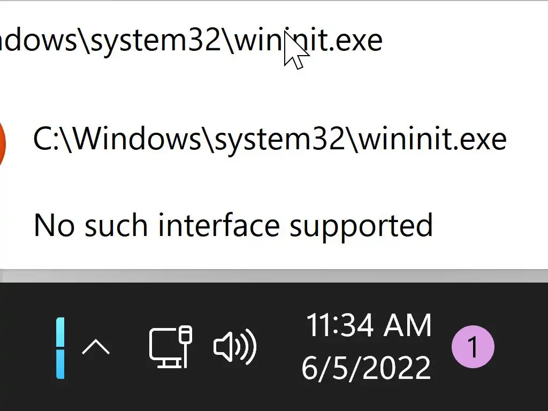This screenshot has height=411, width=548.
Task: Show hidden tray icons with the chevron
Action: tap(96, 348)
